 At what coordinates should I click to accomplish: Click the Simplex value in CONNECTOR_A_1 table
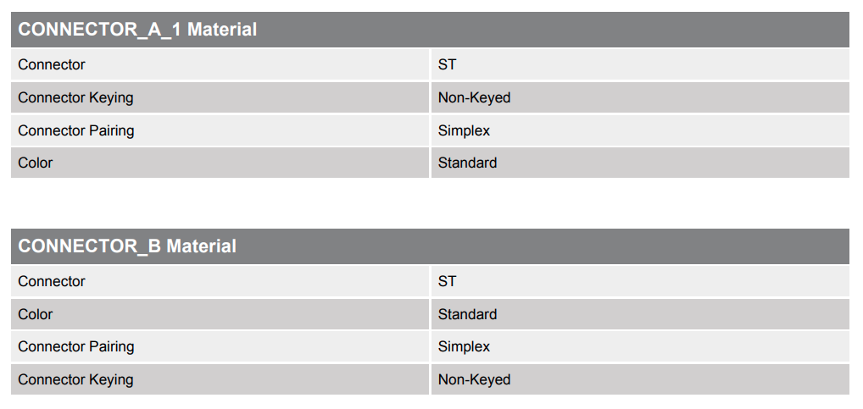[x=464, y=130]
